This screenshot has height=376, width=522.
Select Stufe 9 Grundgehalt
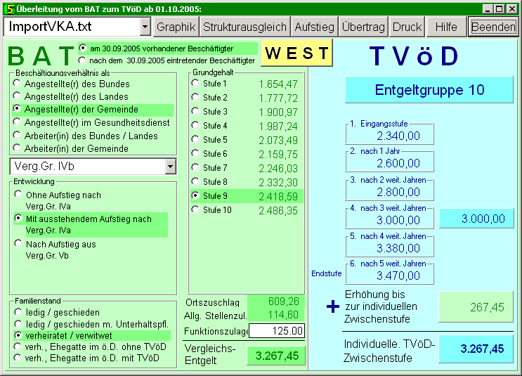click(247, 196)
